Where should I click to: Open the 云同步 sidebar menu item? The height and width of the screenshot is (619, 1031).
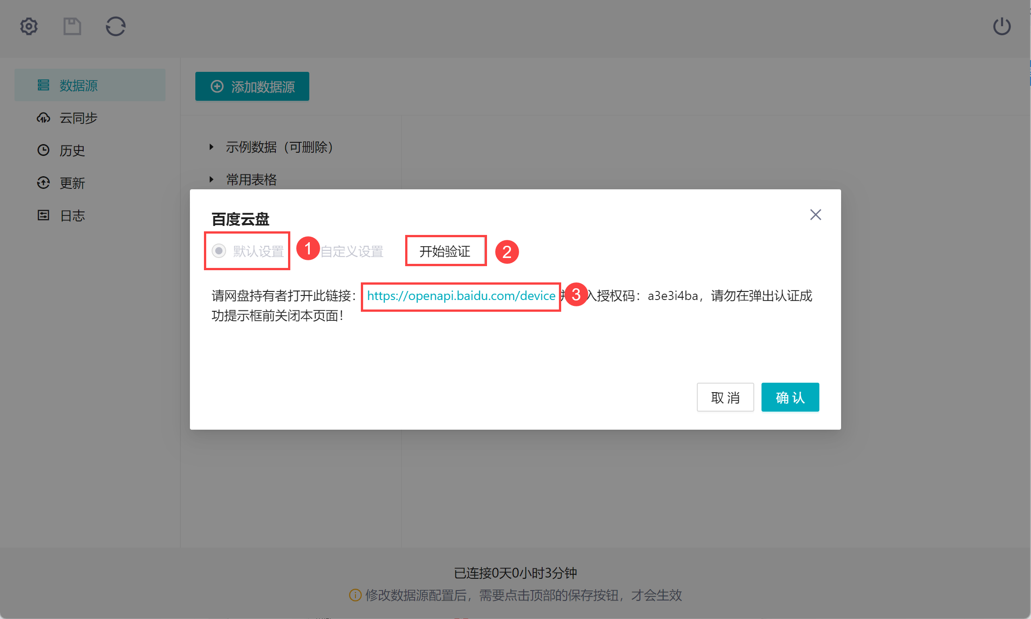coord(78,118)
